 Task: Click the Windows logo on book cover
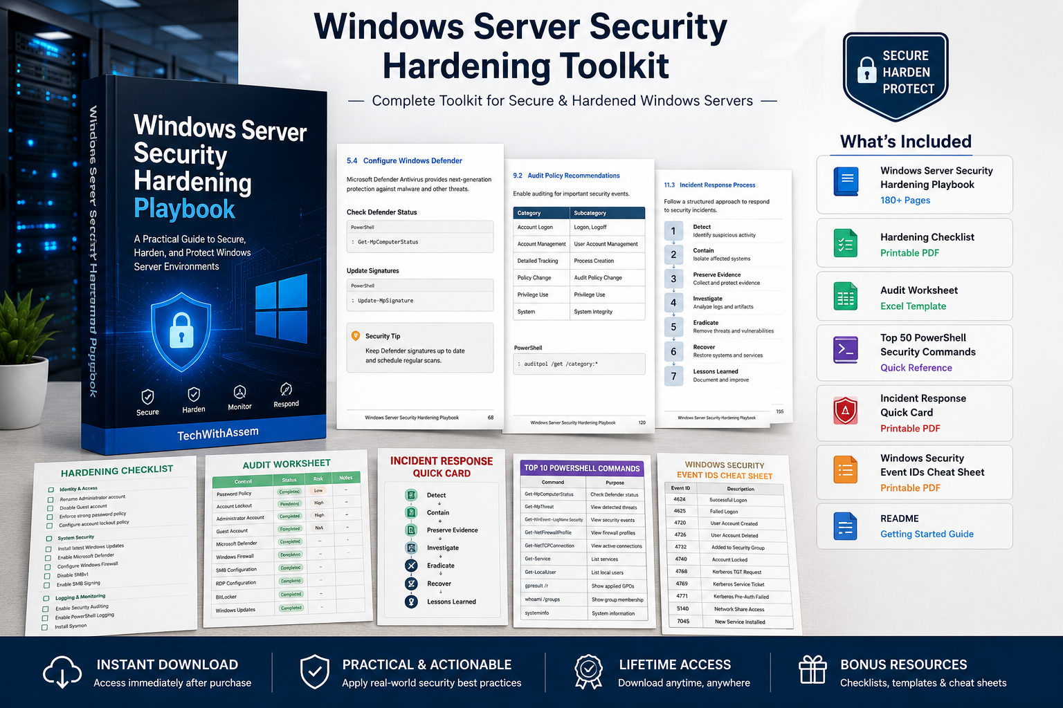click(281, 306)
